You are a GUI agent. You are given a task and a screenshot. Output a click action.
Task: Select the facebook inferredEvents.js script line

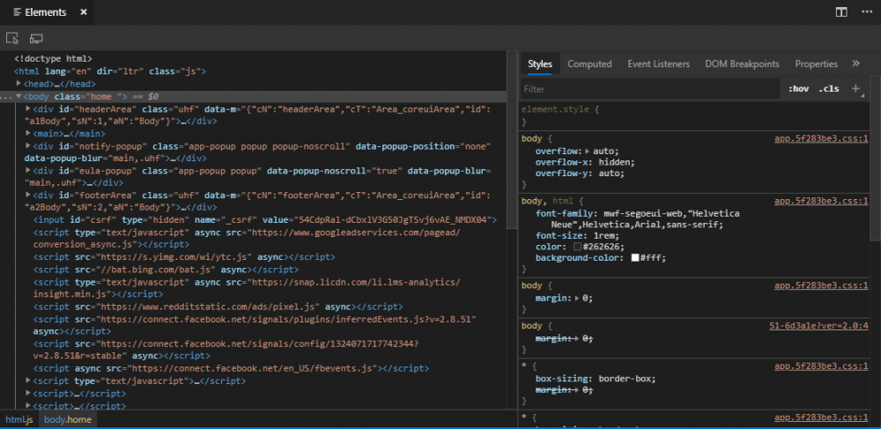(255, 324)
